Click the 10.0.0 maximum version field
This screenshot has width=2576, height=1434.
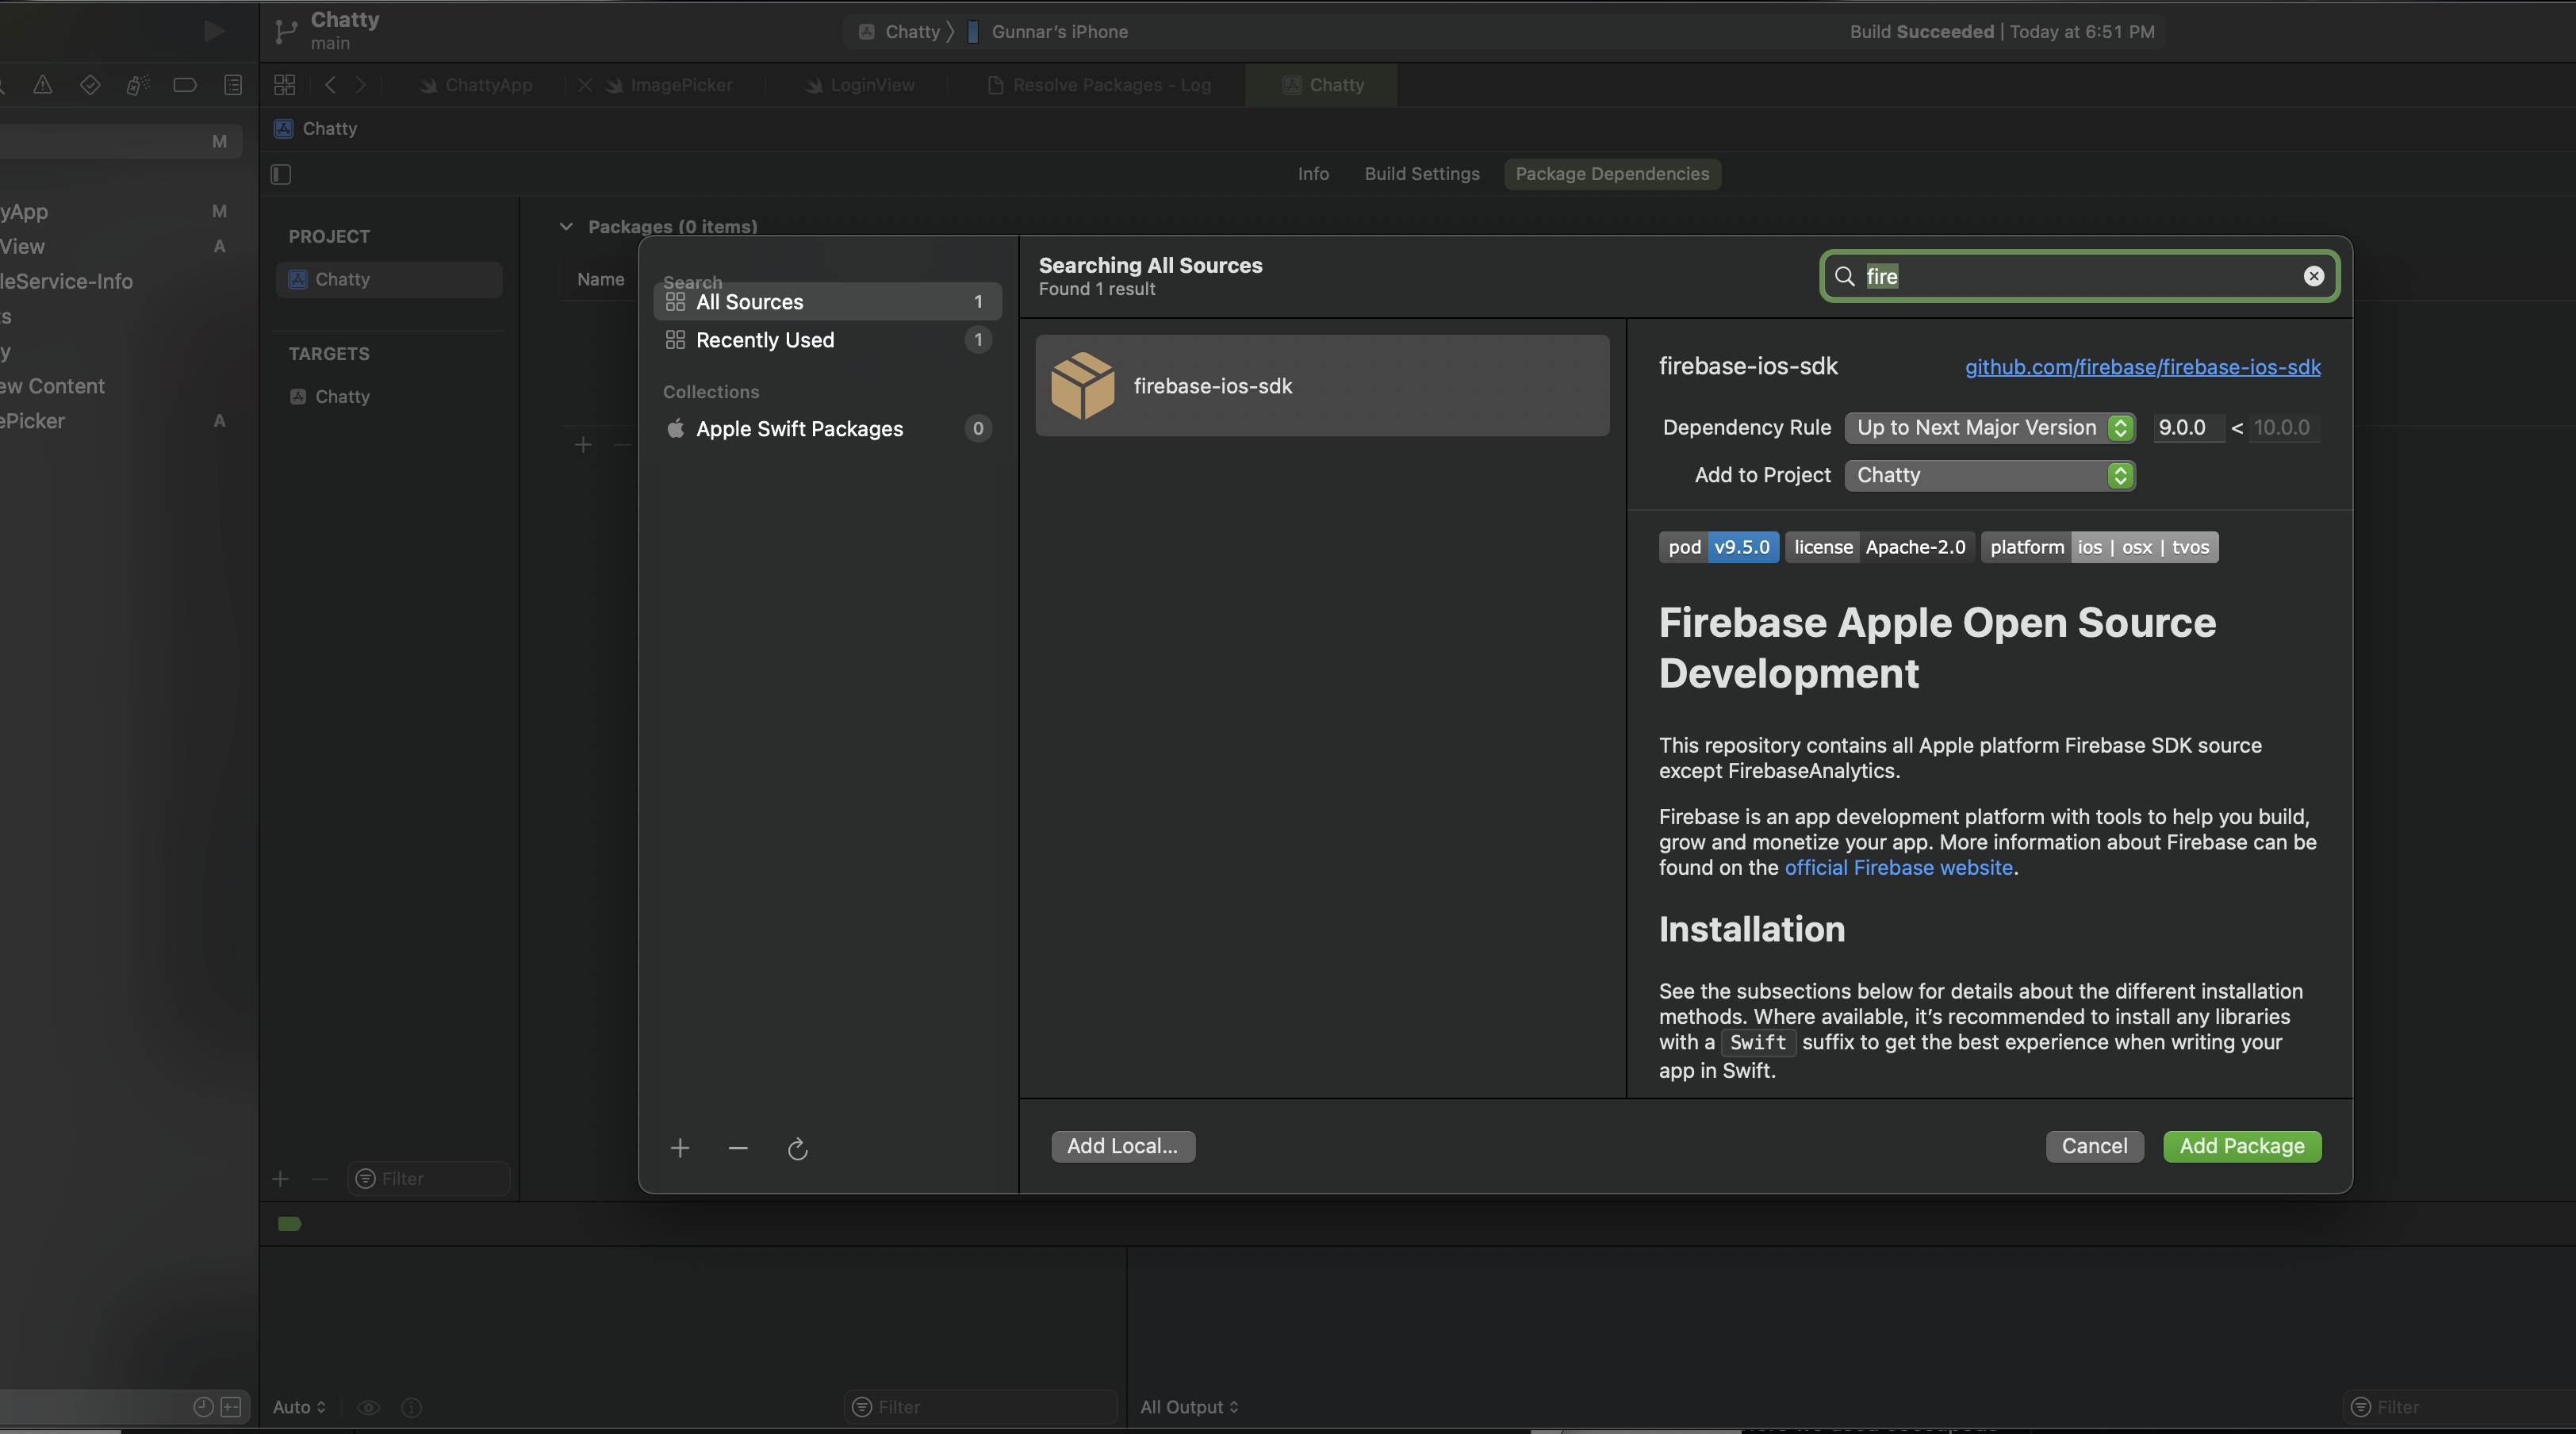(x=2284, y=427)
